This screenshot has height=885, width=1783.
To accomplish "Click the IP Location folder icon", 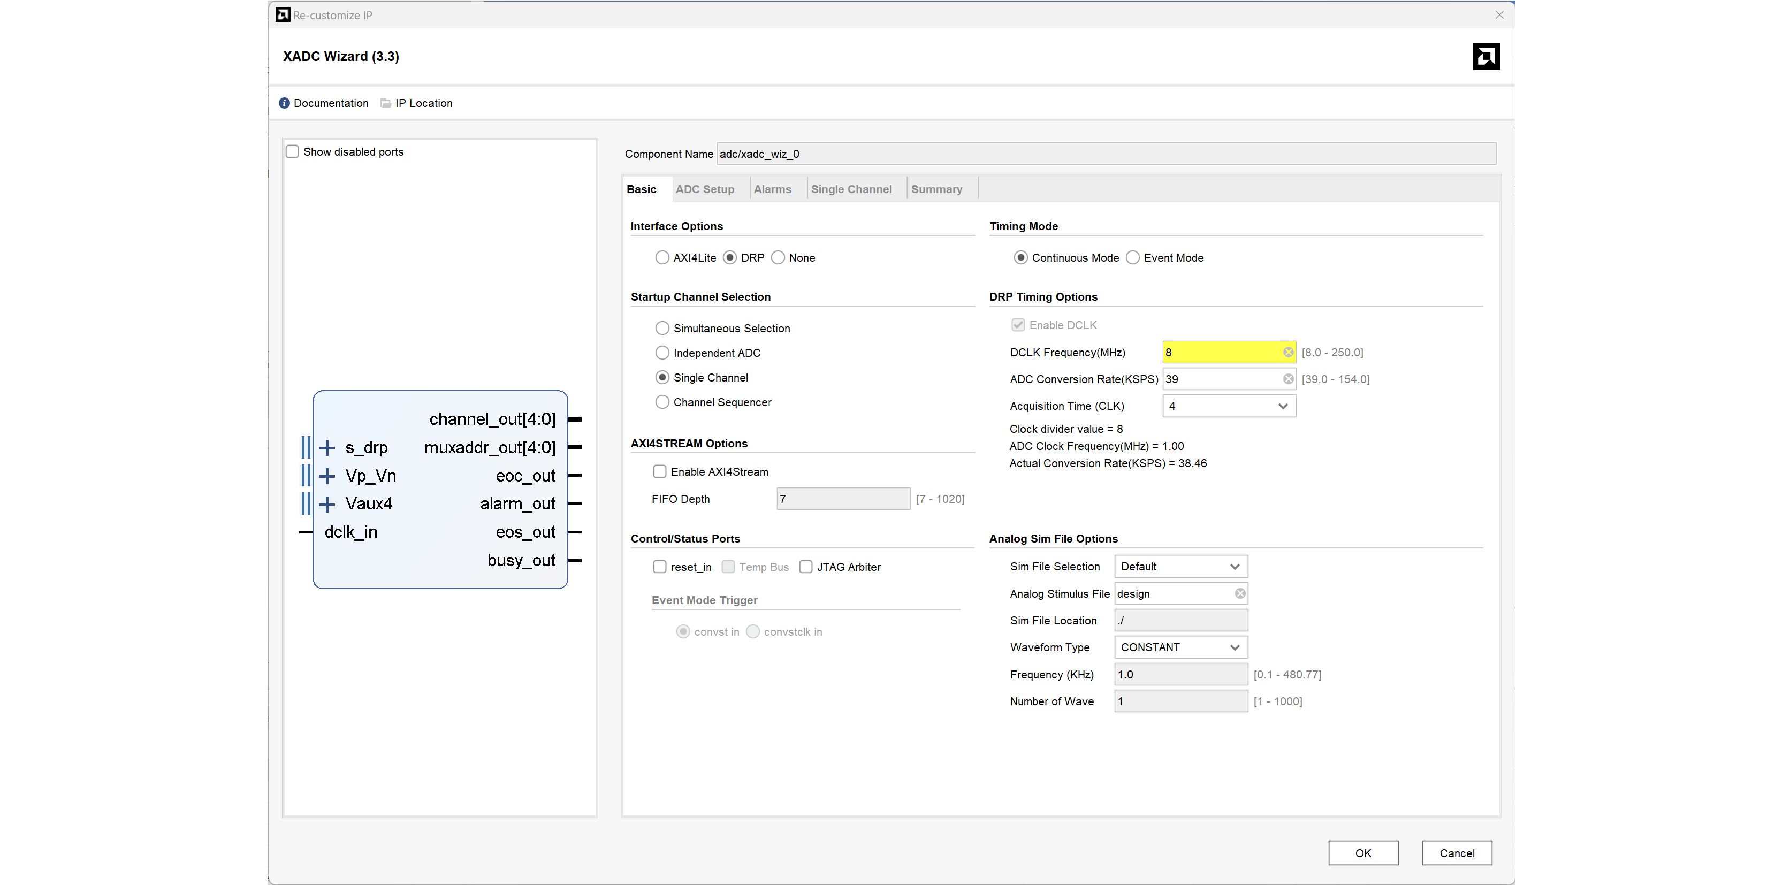I will [385, 103].
